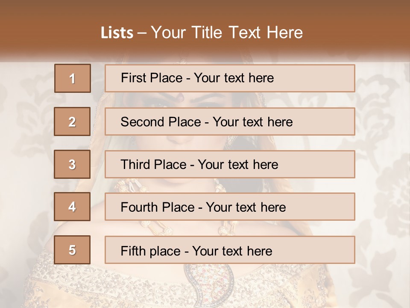410x308 pixels.
Task: Select the number 4 square
Action: point(72,207)
